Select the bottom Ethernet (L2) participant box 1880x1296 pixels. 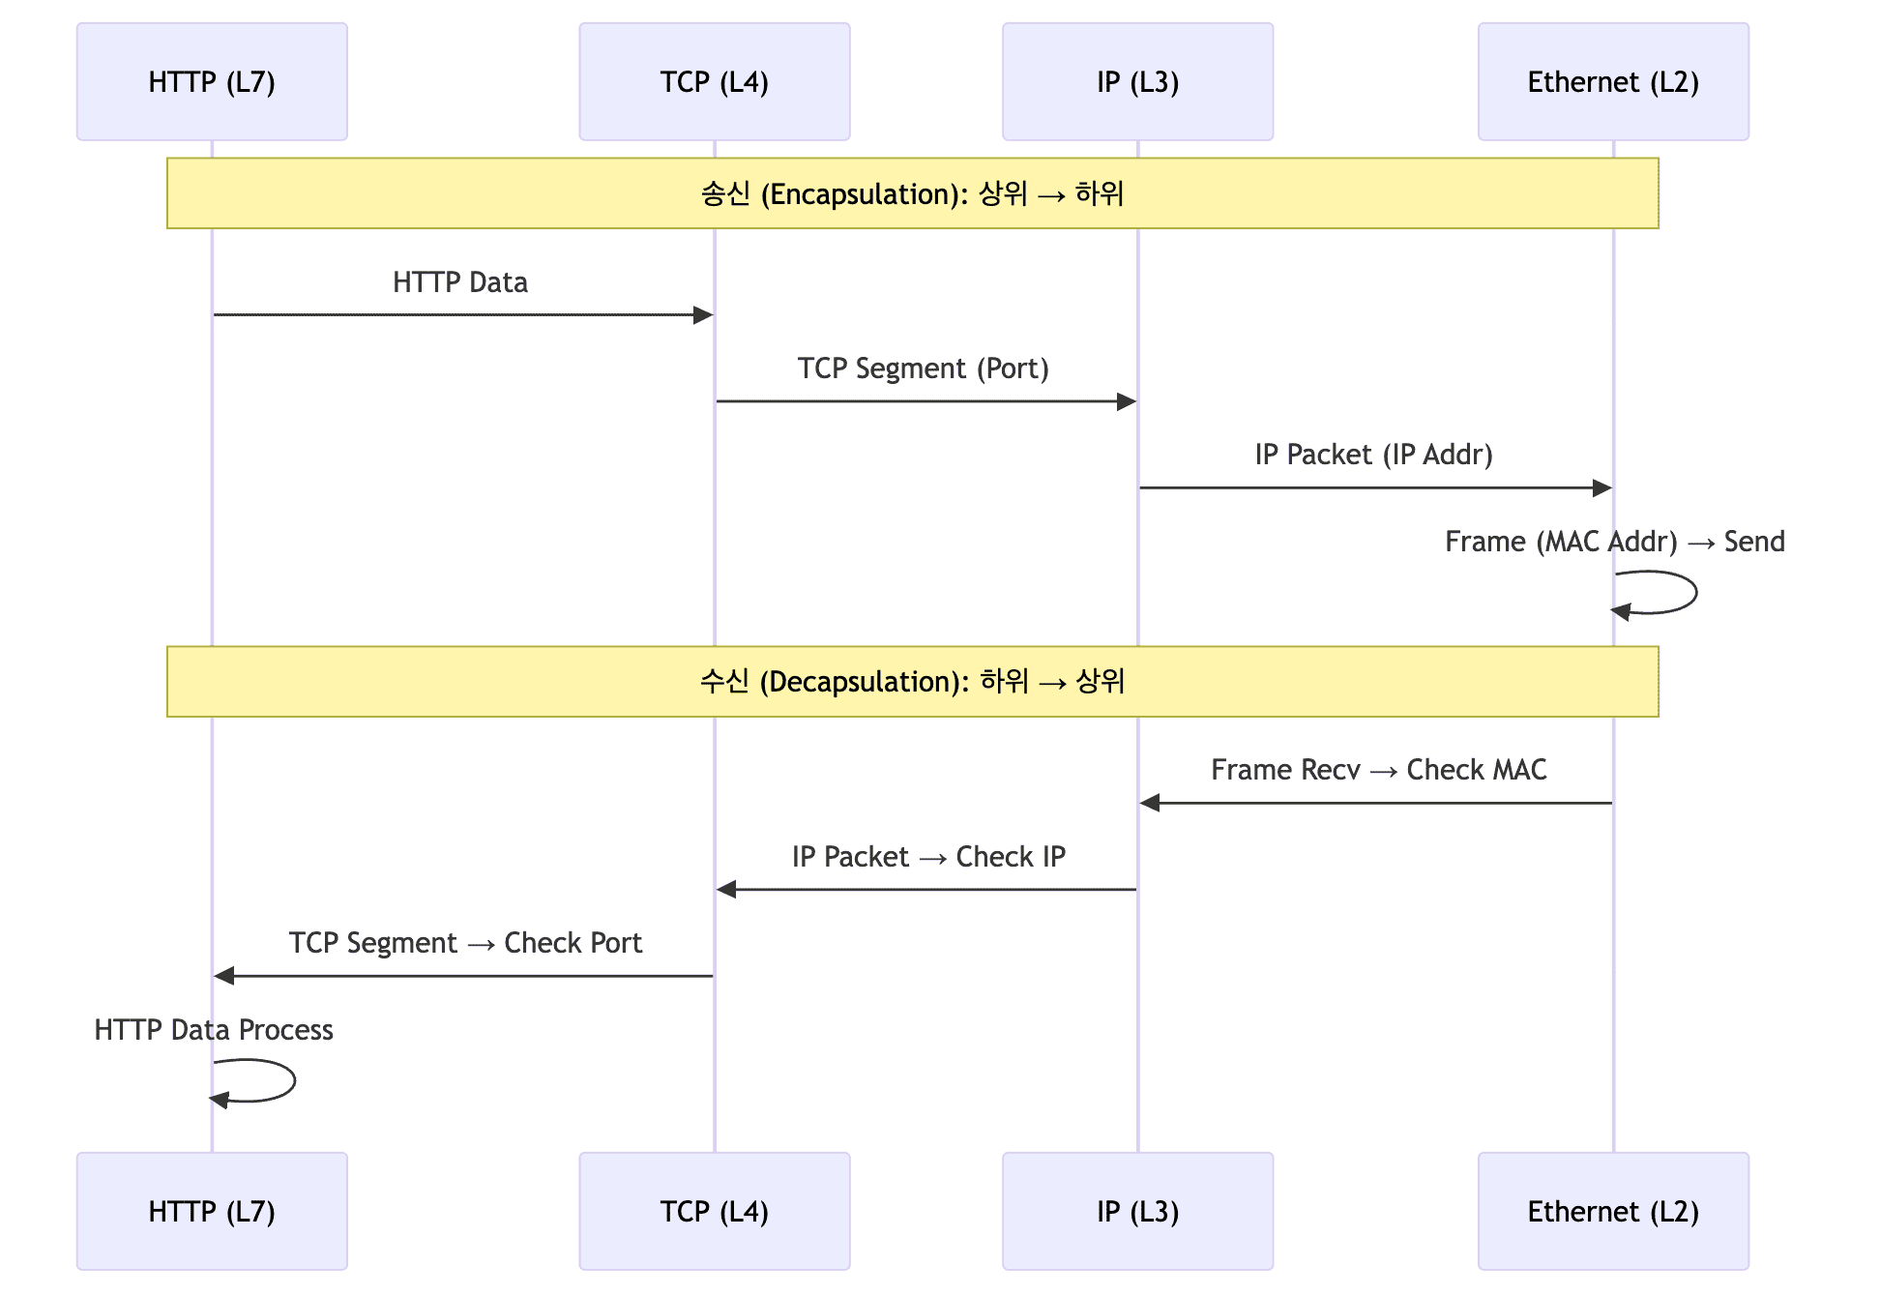tap(1612, 1211)
